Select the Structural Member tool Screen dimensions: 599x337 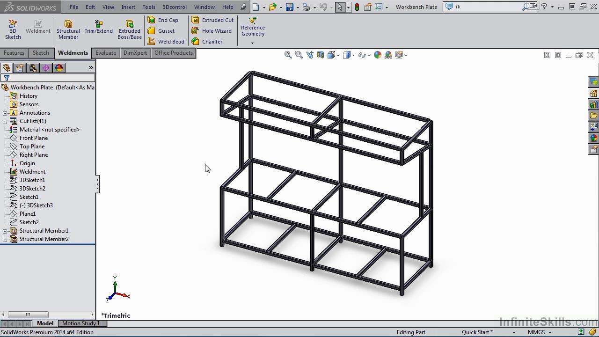pos(68,30)
